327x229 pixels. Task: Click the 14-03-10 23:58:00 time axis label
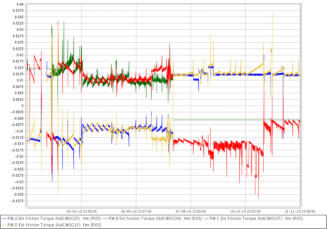tap(81, 211)
